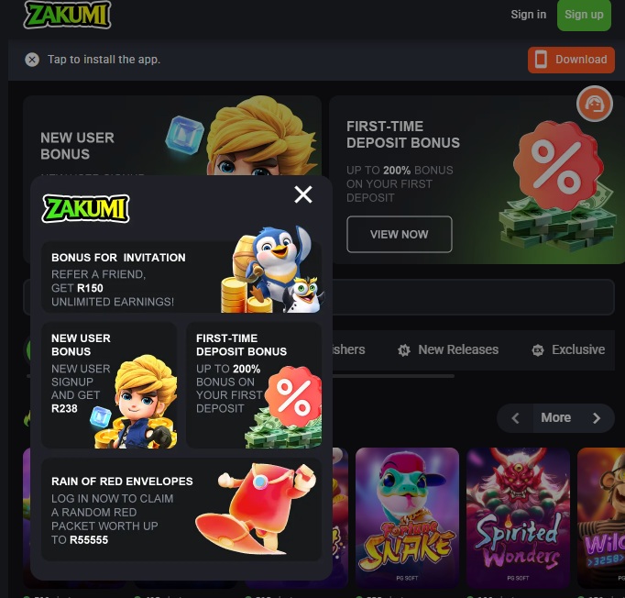Go to next games with right chevron
Viewport: 625px width, 598px height.
tap(597, 418)
